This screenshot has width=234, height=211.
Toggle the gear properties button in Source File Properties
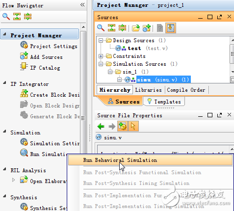coord(123,126)
